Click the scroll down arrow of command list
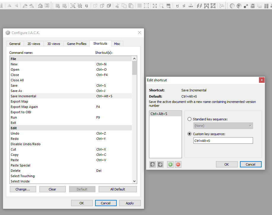This screenshot has width=272, height=215. (x=135, y=181)
